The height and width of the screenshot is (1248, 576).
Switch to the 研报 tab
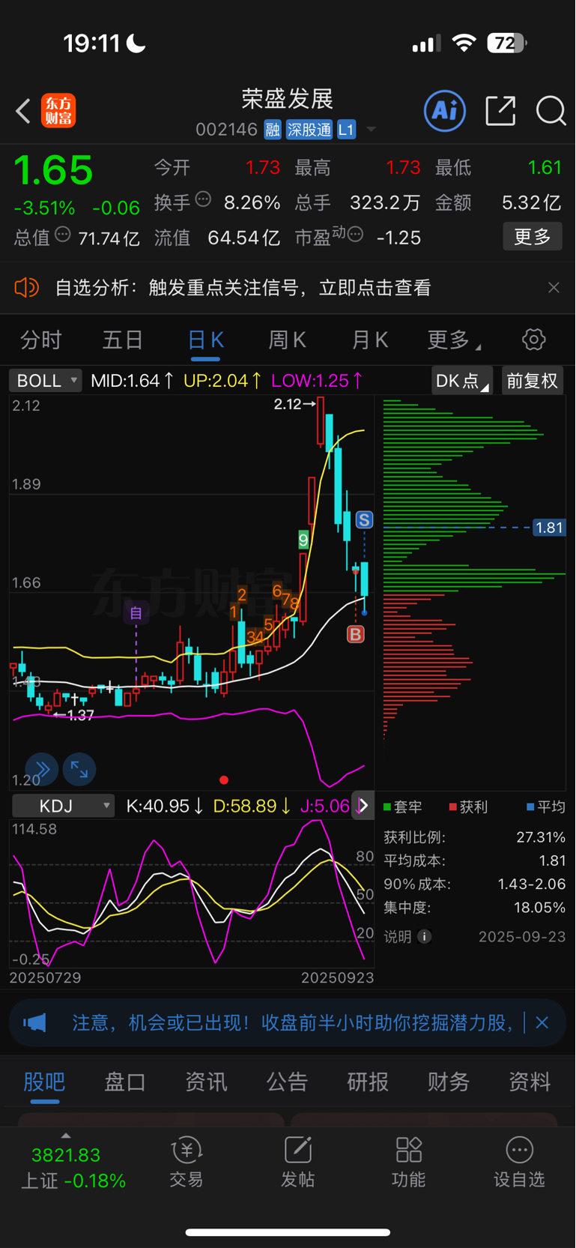pyautogui.click(x=368, y=1082)
